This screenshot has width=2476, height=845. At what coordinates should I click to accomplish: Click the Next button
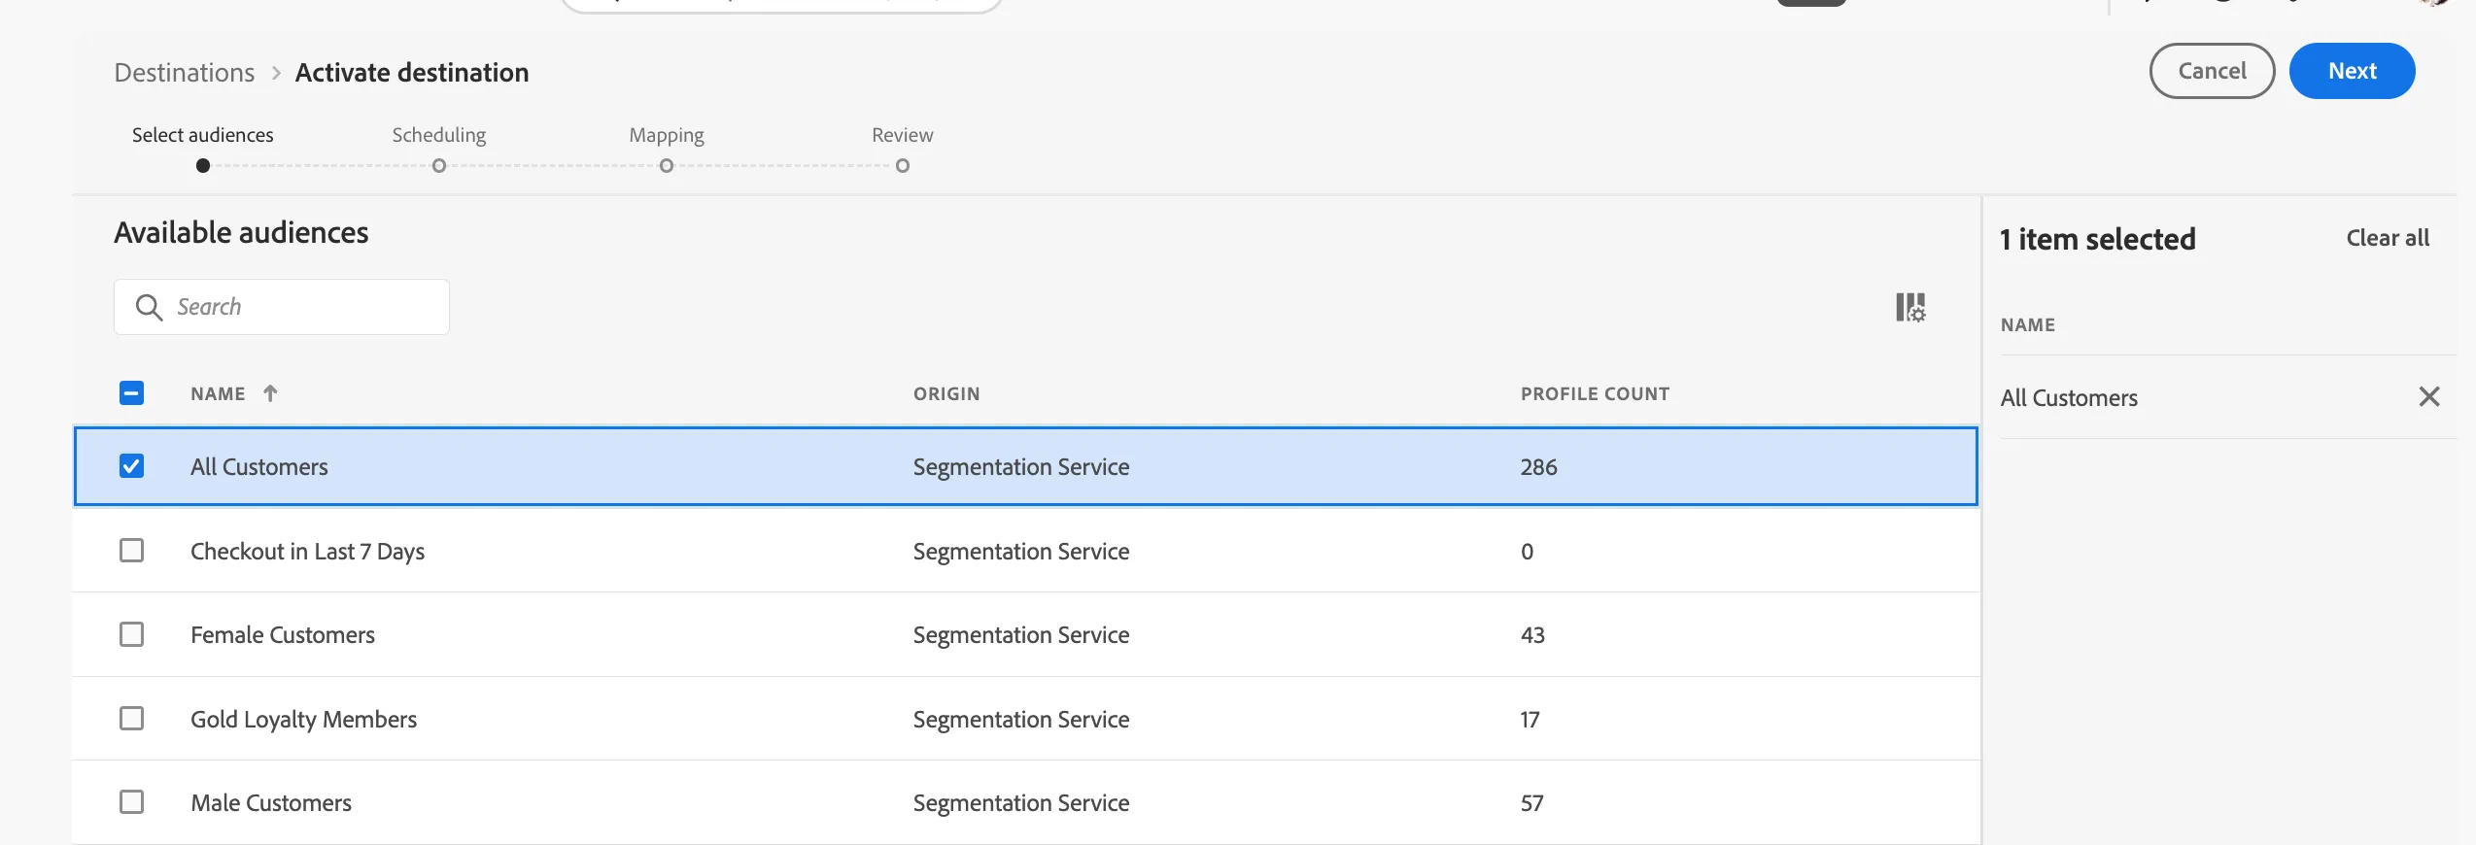click(x=2352, y=71)
